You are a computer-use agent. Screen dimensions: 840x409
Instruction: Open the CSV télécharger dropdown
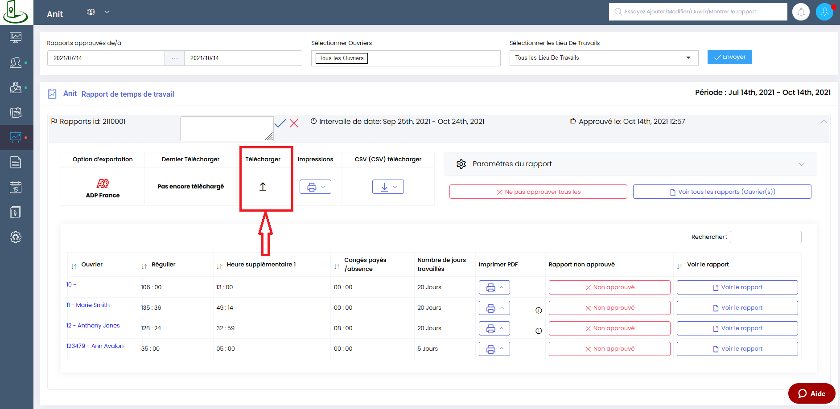[x=388, y=187]
